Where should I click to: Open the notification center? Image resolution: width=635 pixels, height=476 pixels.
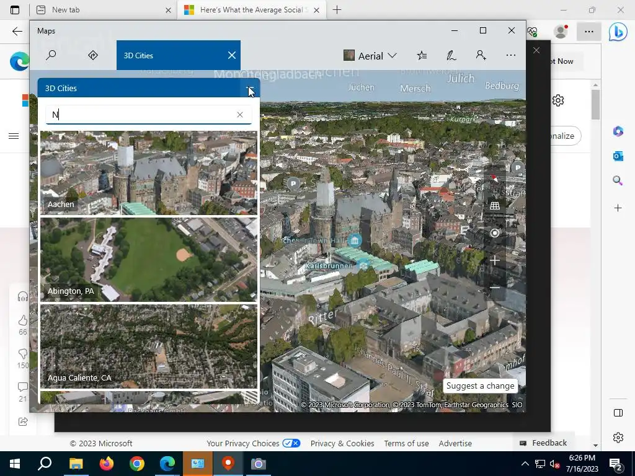(x=616, y=464)
